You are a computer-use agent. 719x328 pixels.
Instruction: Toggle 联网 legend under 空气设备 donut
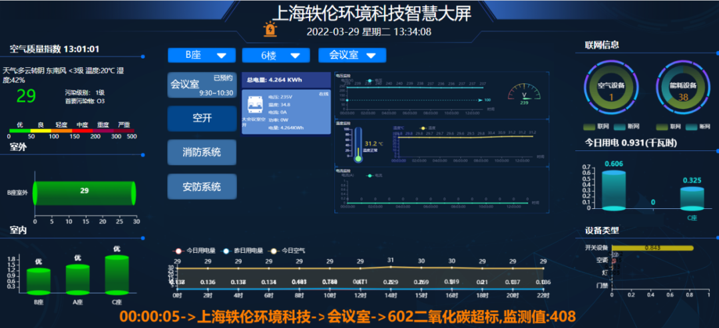[x=595, y=126]
